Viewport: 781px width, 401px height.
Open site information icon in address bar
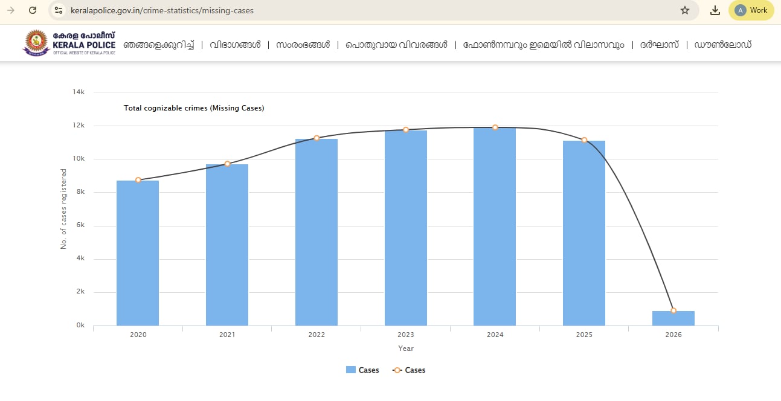(59, 10)
